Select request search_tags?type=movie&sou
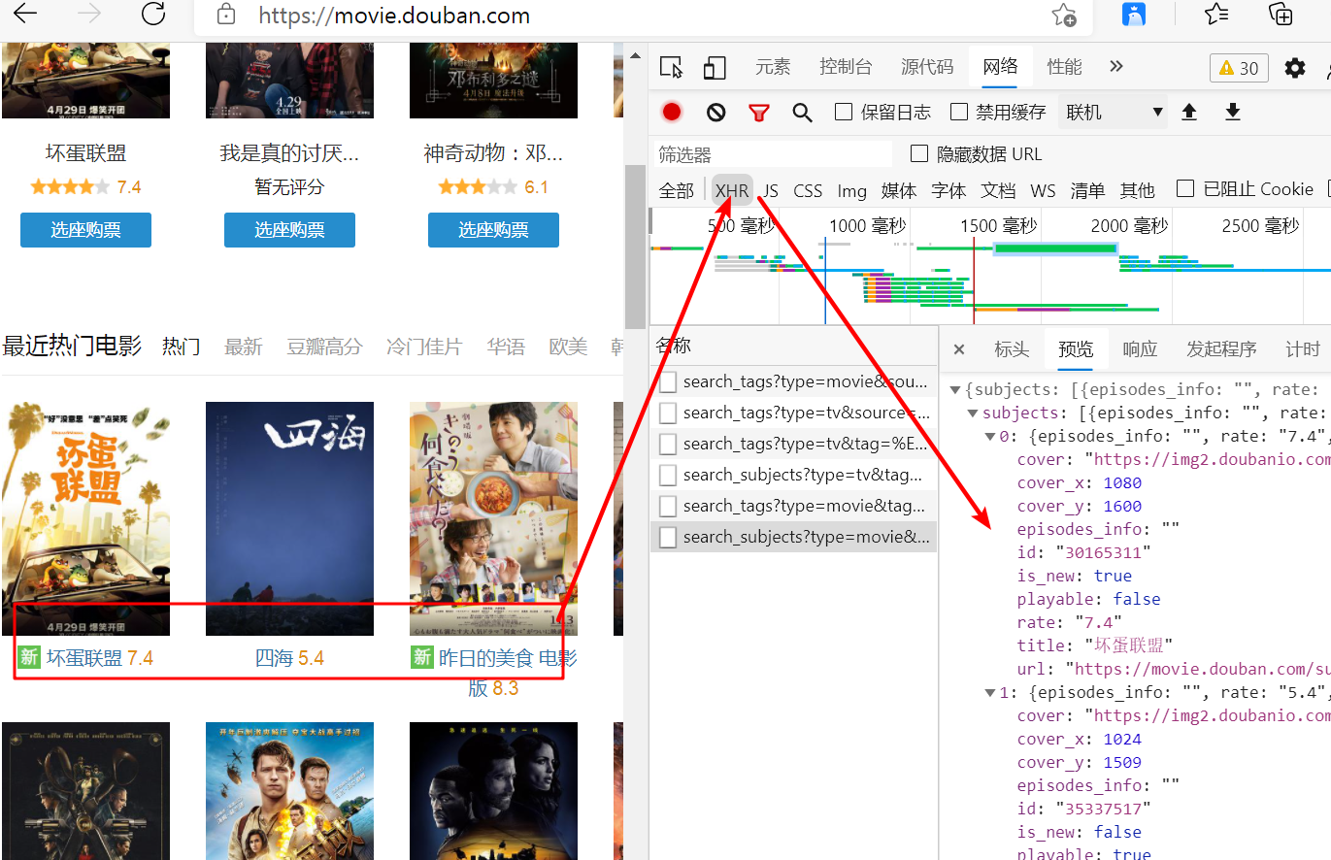The width and height of the screenshot is (1331, 860). pyautogui.click(x=794, y=381)
